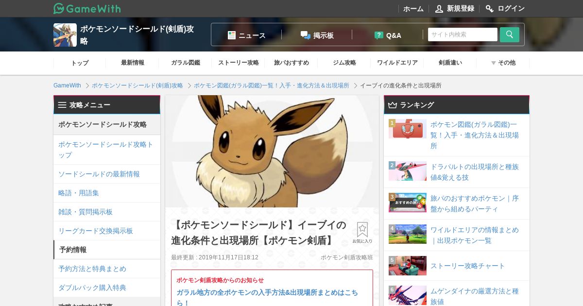Open ストーリー攻略チャート ranking link

(468, 266)
